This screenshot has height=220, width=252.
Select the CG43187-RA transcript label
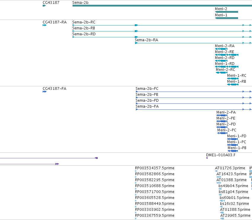55,22
